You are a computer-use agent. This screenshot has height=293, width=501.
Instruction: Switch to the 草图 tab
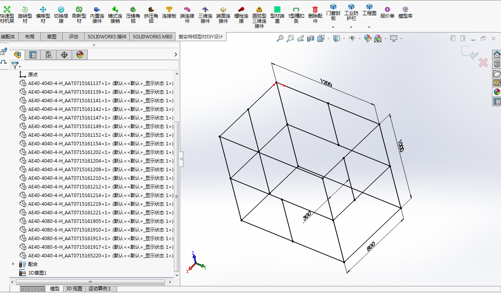(x=52, y=37)
